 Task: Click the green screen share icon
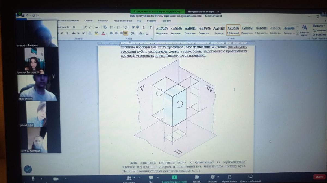pyautogui.click(x=174, y=177)
